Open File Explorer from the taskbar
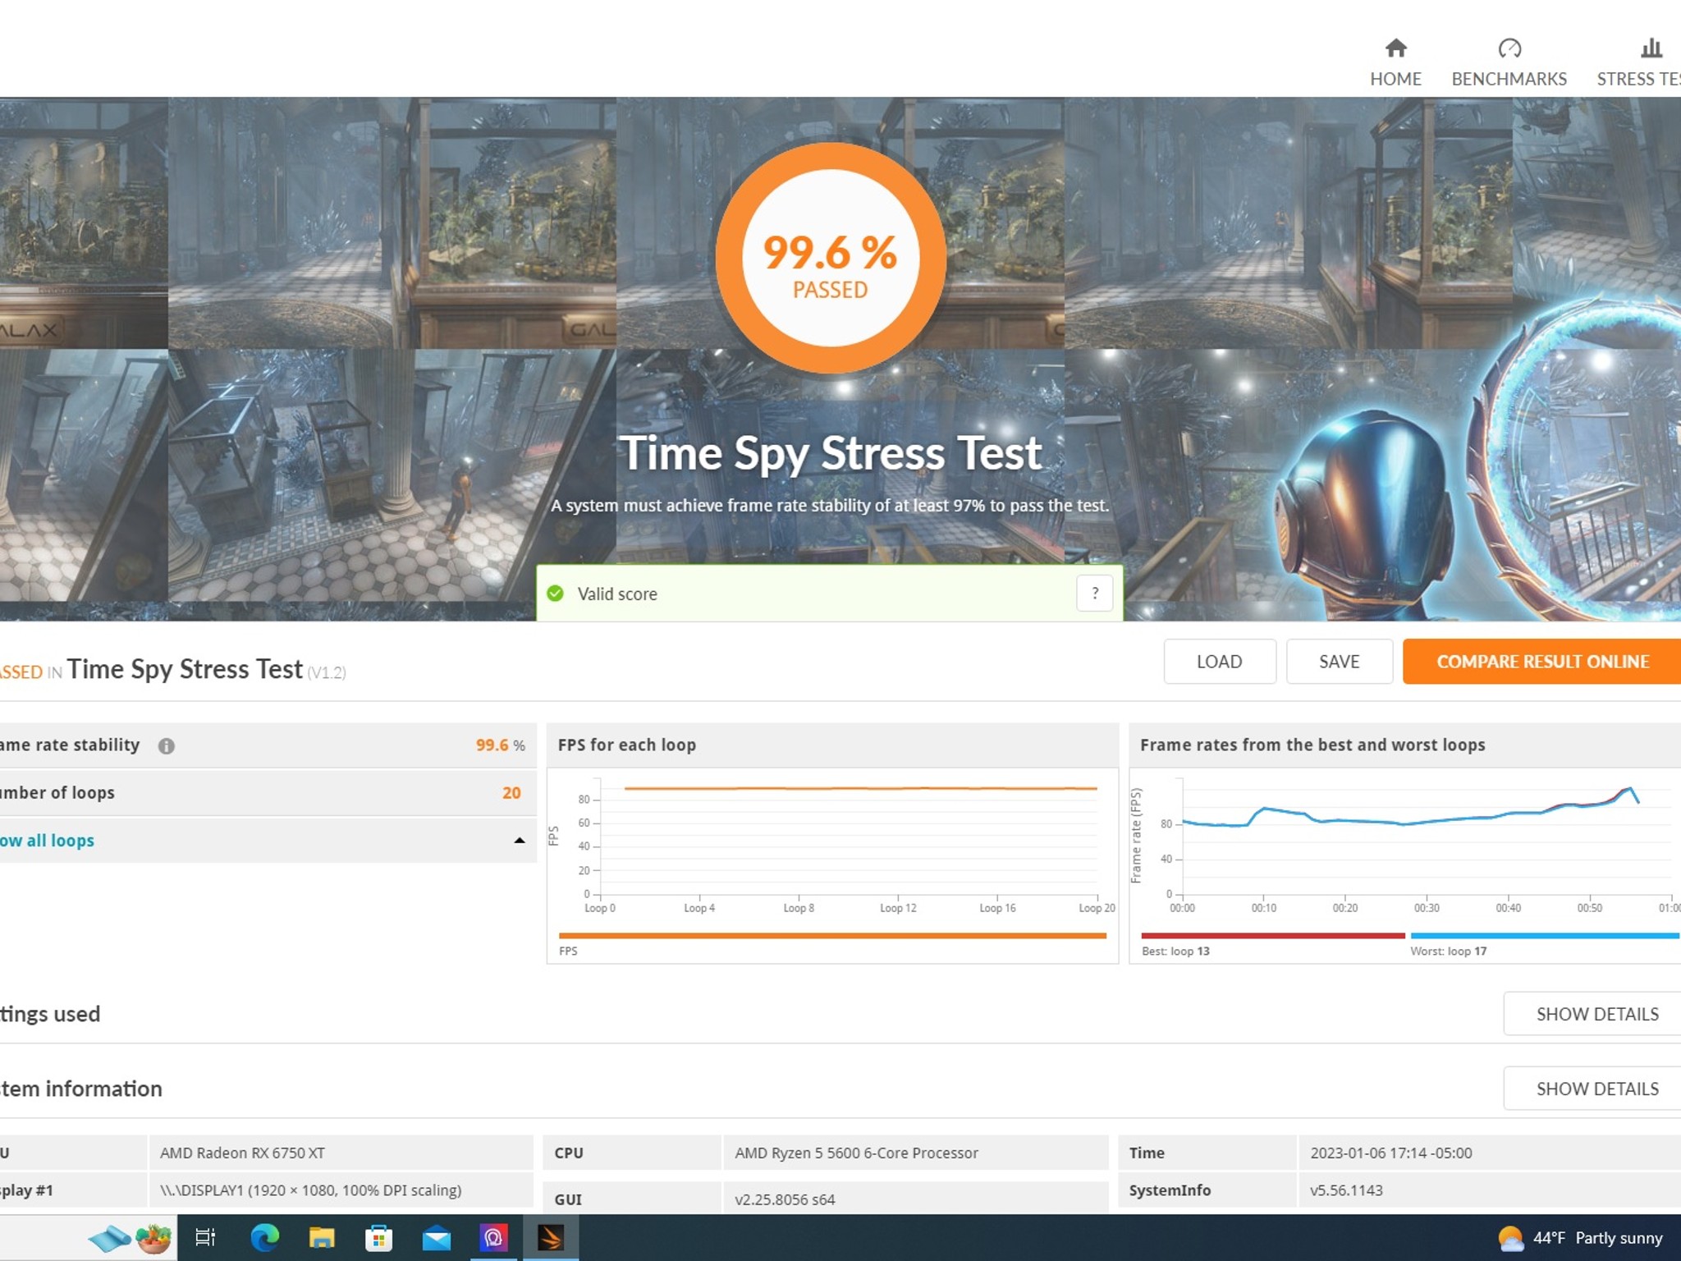The image size is (1681, 1261). point(322,1237)
